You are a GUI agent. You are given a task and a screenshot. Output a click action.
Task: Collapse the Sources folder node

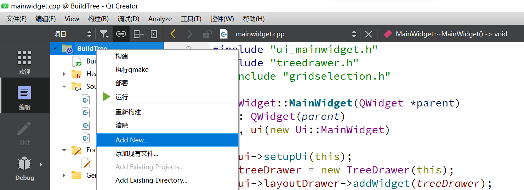point(64,86)
